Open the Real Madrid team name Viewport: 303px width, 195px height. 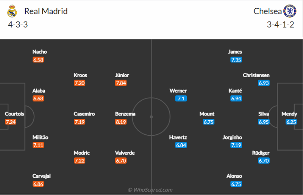point(46,11)
